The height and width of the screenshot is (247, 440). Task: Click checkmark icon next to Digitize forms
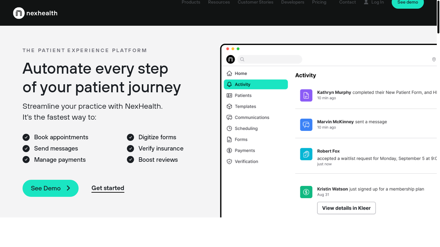click(130, 137)
